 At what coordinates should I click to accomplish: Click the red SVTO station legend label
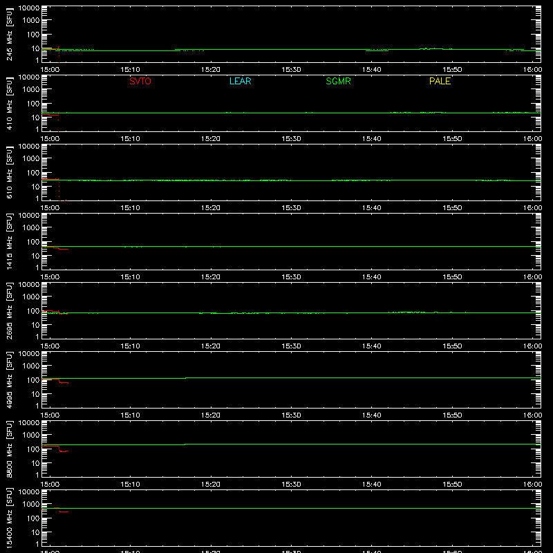click(140, 81)
